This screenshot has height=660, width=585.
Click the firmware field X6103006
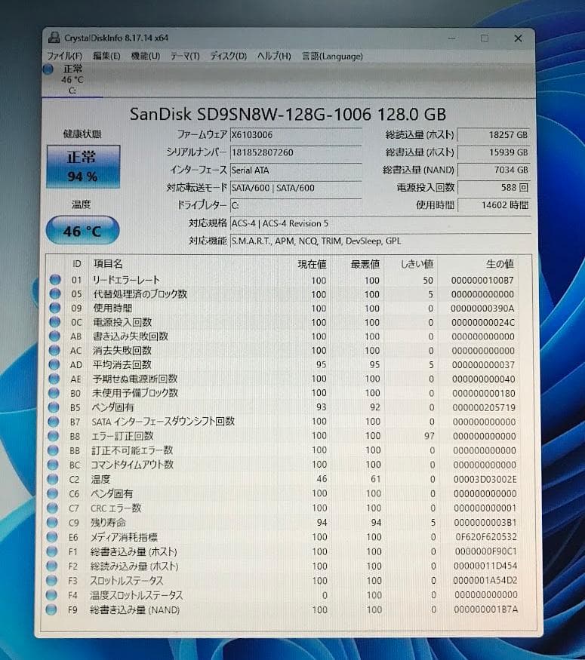coord(296,135)
